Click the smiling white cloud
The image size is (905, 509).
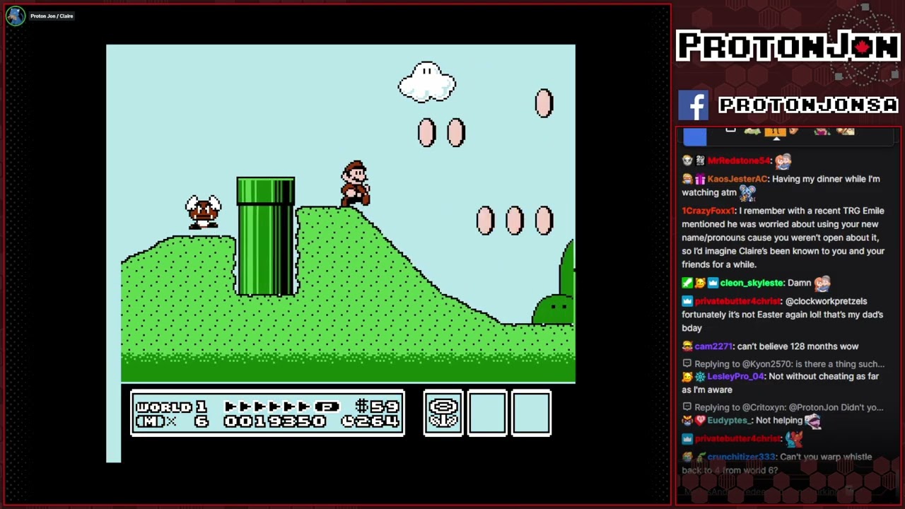pyautogui.click(x=427, y=82)
